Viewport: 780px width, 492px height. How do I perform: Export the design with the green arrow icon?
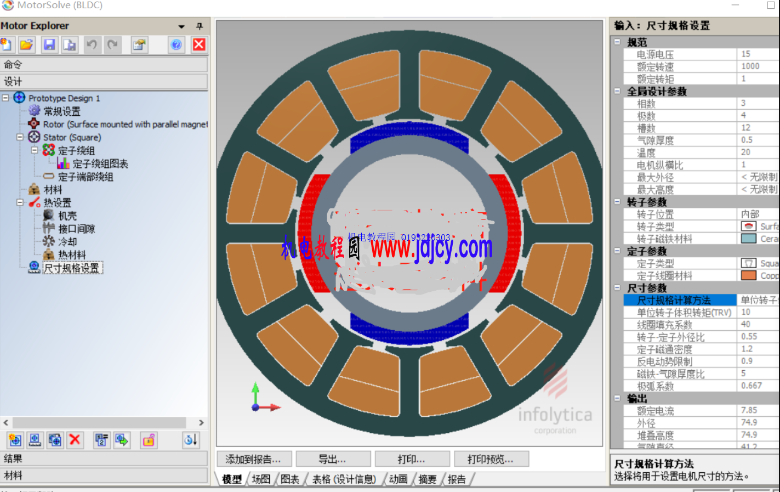click(122, 440)
